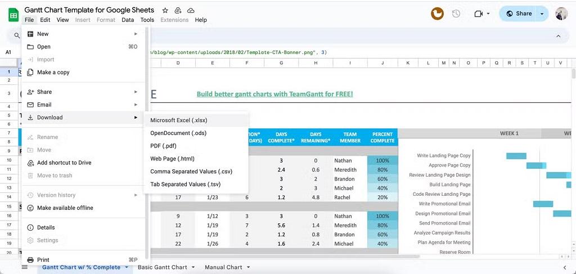The height and width of the screenshot is (274, 576).
Task: Click the Open folder icon
Action: [x=30, y=47]
